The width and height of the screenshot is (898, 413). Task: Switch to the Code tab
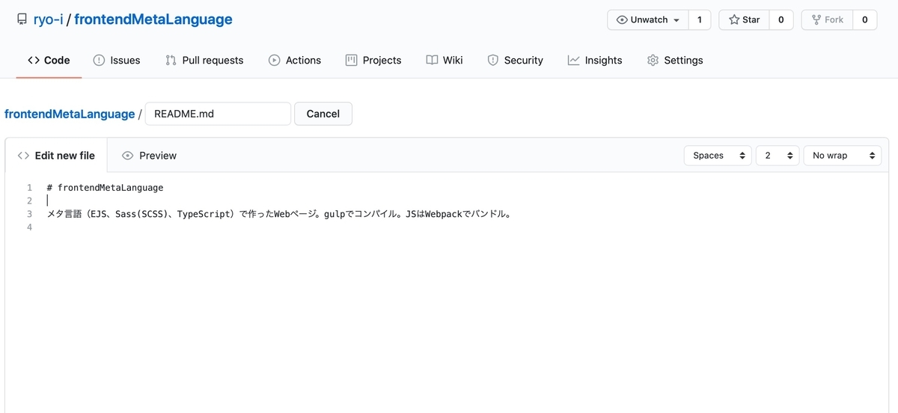pyautogui.click(x=49, y=60)
